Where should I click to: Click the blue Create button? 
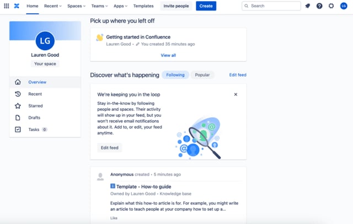pyautogui.click(x=206, y=6)
